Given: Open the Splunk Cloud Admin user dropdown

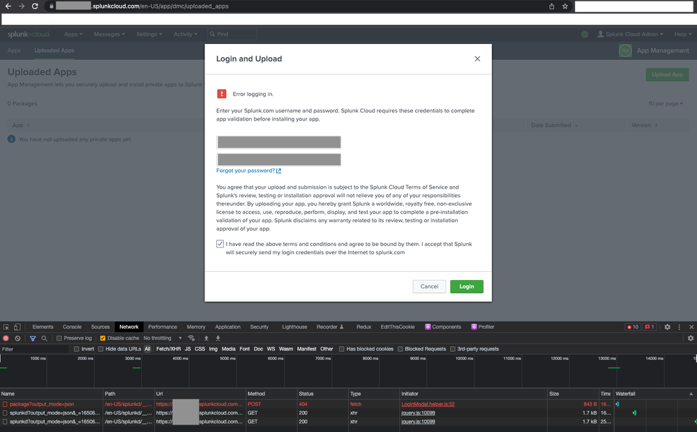Looking at the screenshot, I should (630, 34).
